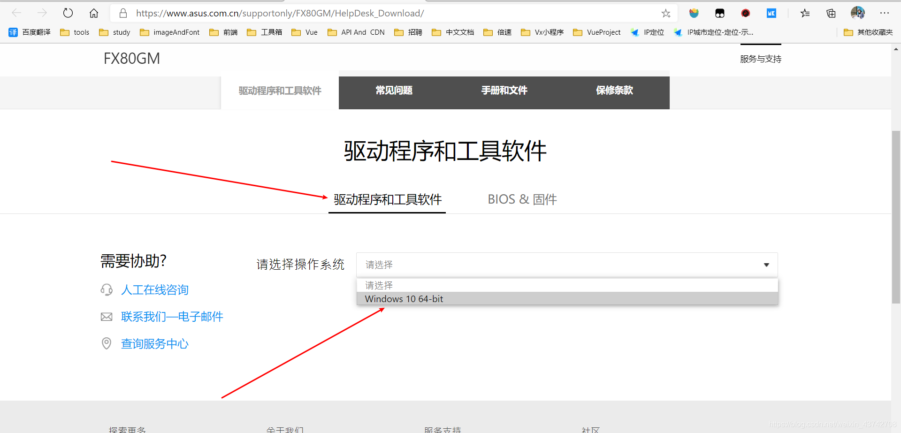Screen dimensions: 901x433
Task: Open the colorful shield extension icon
Action: [694, 13]
